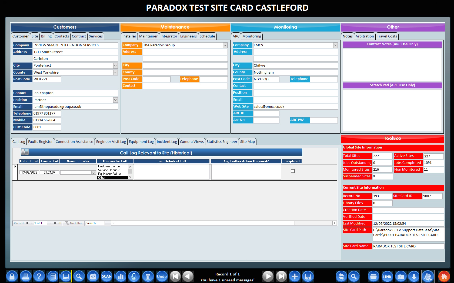Click first record button in Call Log navigator
The width and height of the screenshot is (454, 283).
(x=27, y=223)
